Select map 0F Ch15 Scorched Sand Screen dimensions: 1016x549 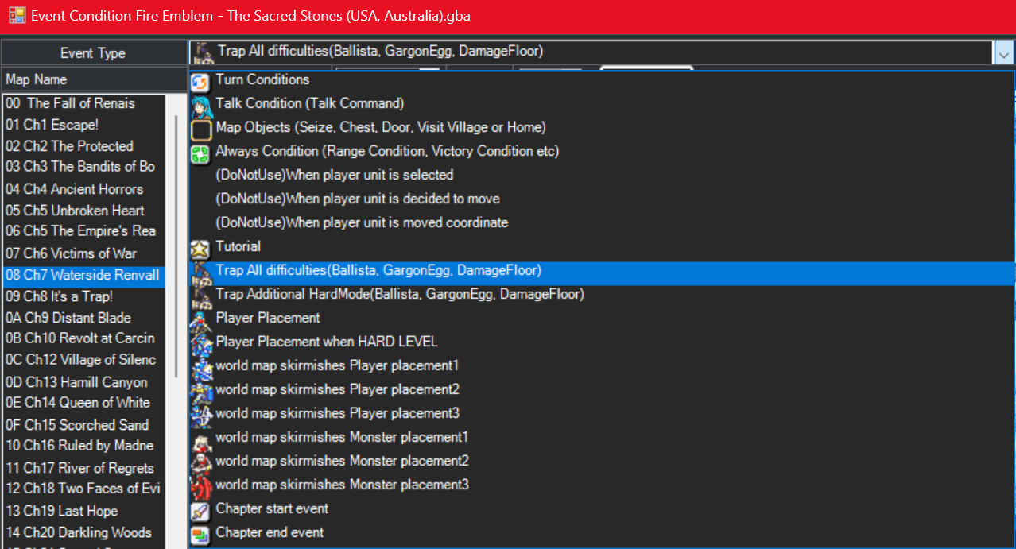[83, 425]
